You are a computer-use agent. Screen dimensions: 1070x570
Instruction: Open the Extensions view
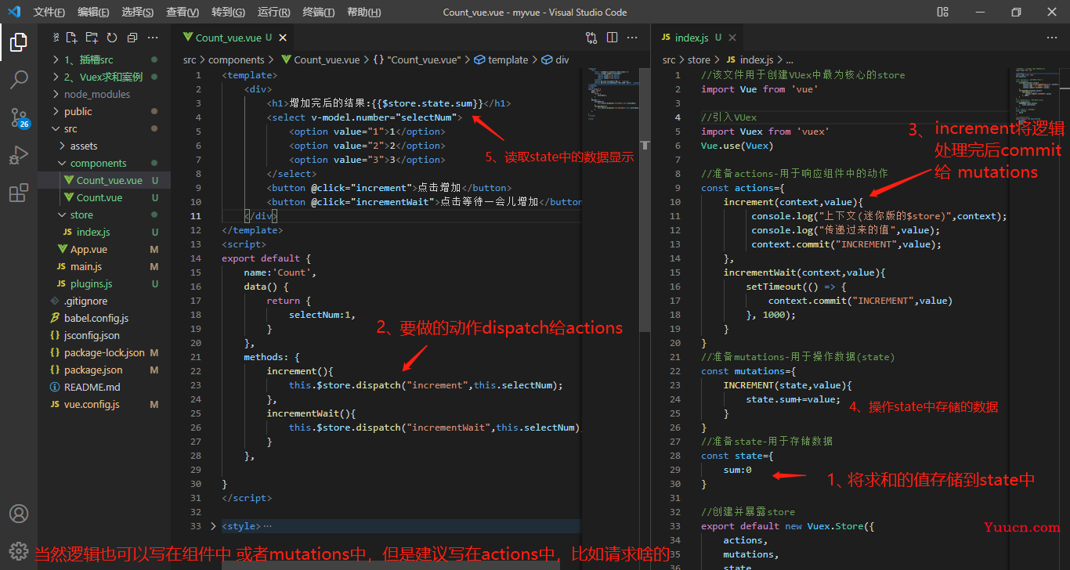(19, 193)
